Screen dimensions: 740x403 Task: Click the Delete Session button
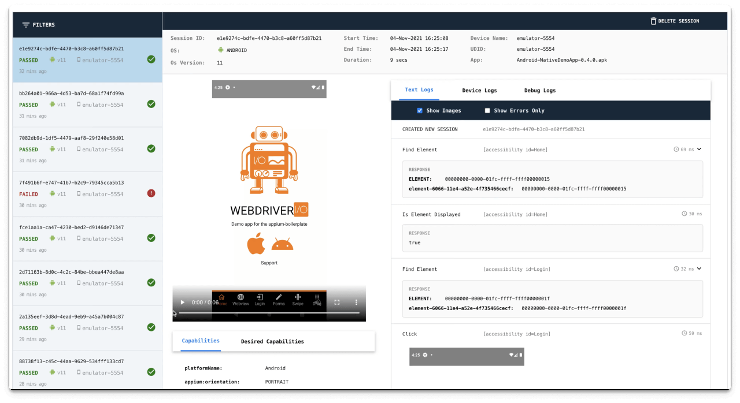click(x=675, y=21)
